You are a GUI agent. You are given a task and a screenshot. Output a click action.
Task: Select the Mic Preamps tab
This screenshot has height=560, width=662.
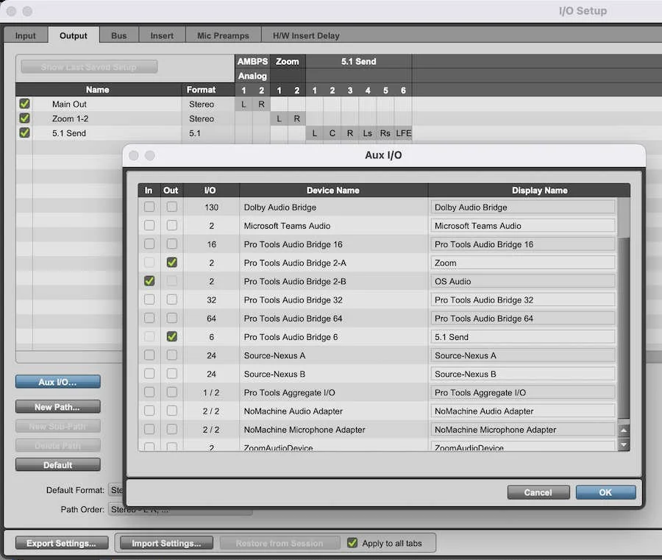222,35
